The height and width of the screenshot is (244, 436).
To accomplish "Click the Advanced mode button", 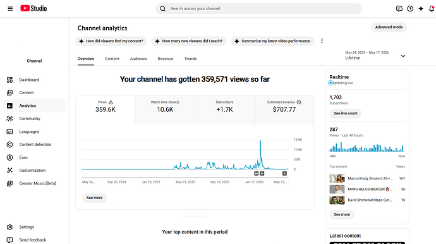I will [x=389, y=27].
